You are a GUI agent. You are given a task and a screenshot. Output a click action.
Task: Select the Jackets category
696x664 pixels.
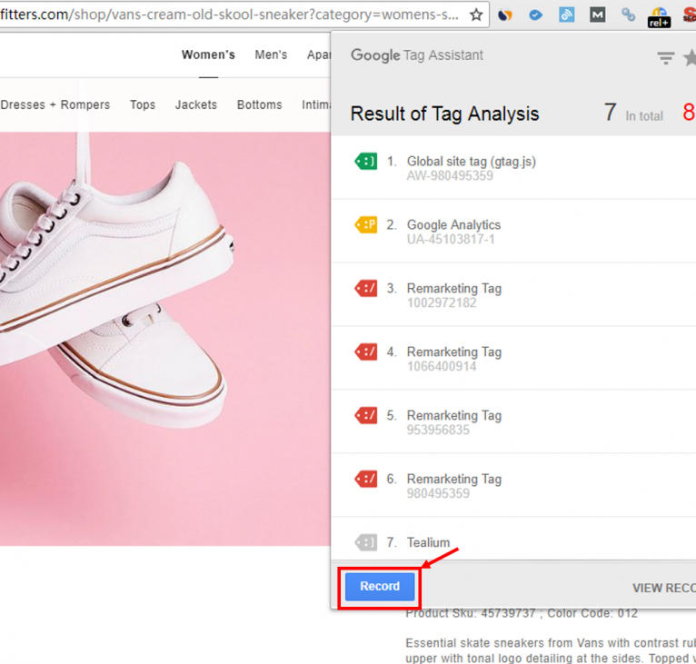coord(196,104)
